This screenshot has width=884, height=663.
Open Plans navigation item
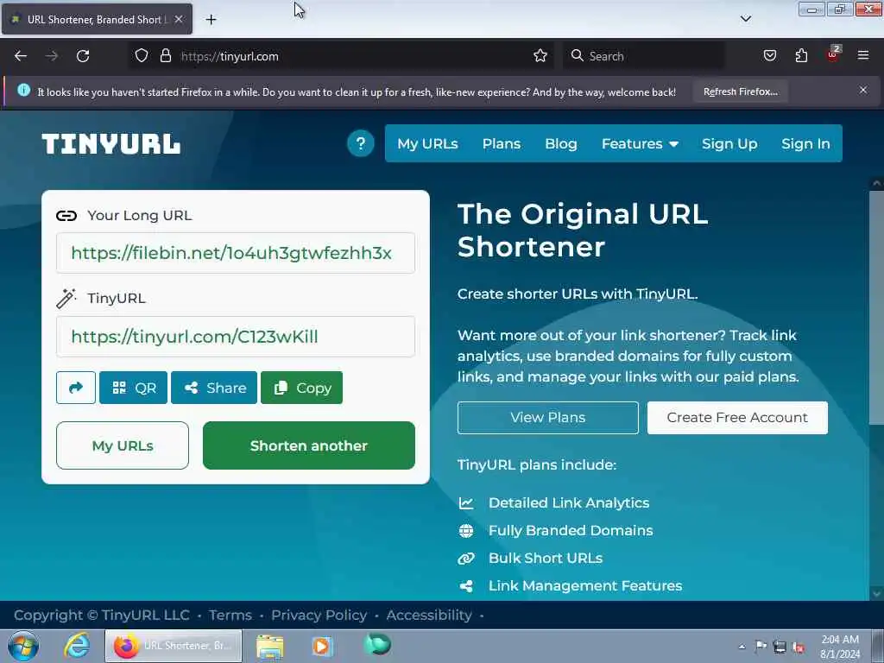pos(502,144)
